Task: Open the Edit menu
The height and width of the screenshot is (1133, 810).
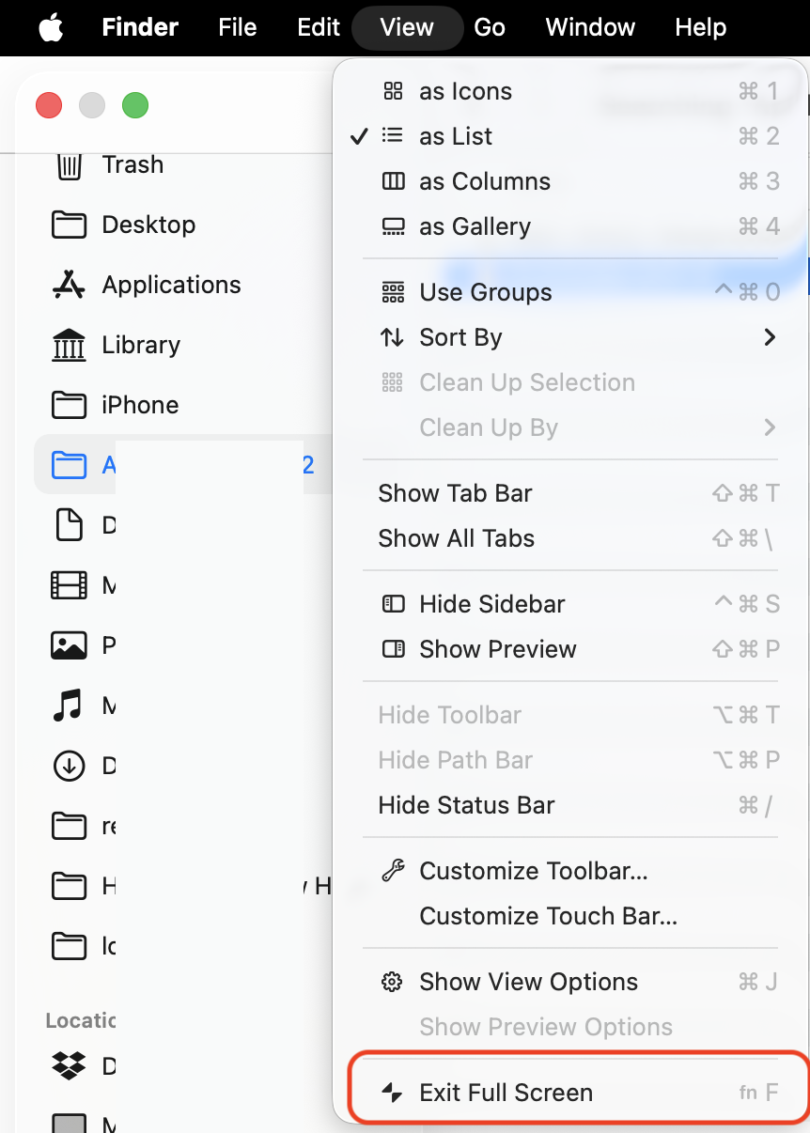Action: (319, 27)
